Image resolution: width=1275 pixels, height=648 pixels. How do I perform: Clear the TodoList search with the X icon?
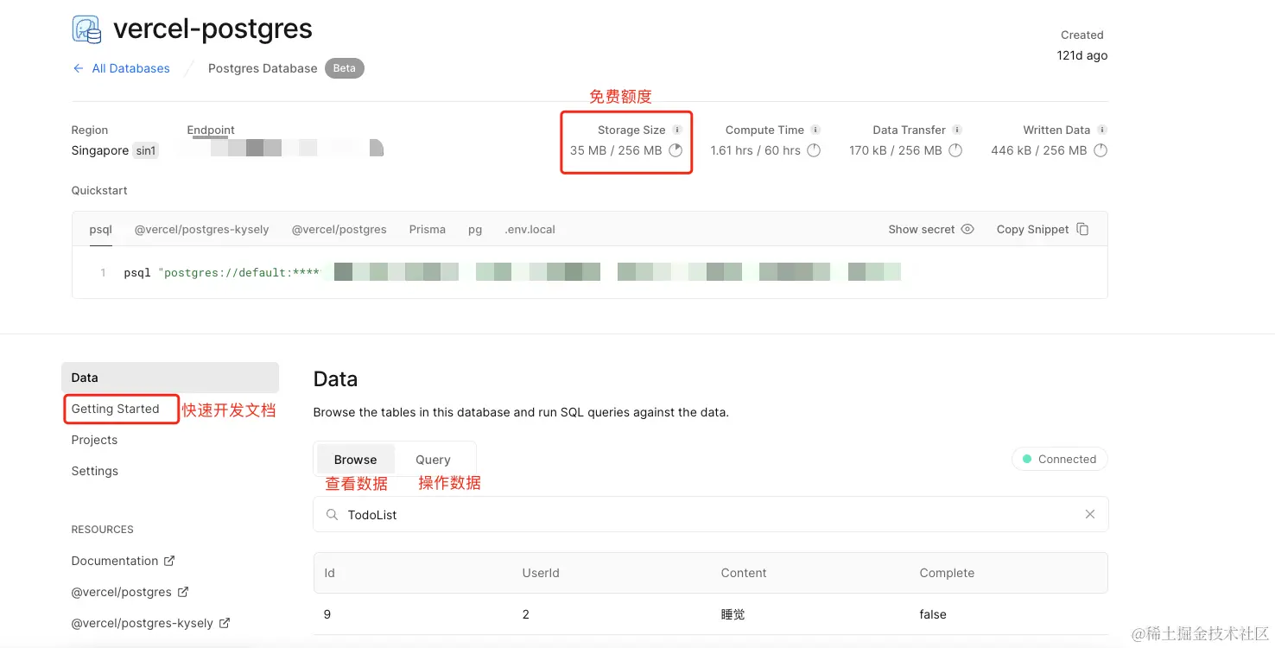click(x=1090, y=514)
